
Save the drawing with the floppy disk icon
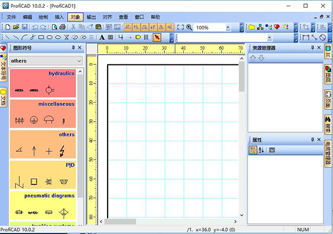point(24,27)
